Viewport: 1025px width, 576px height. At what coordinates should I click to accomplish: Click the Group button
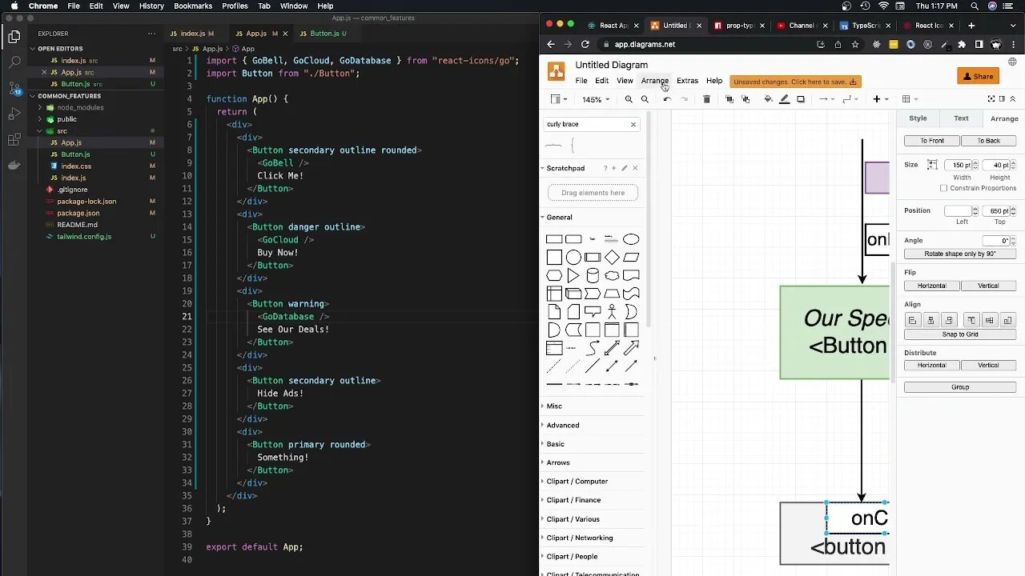click(x=960, y=387)
